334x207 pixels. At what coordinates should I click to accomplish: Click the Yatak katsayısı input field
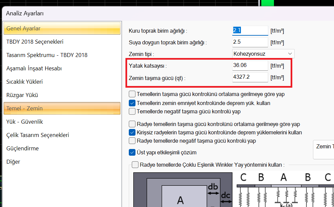250,65
